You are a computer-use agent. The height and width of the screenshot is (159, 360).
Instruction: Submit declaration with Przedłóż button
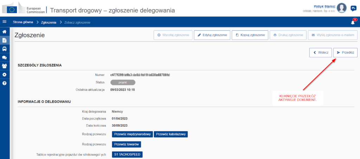(345, 53)
